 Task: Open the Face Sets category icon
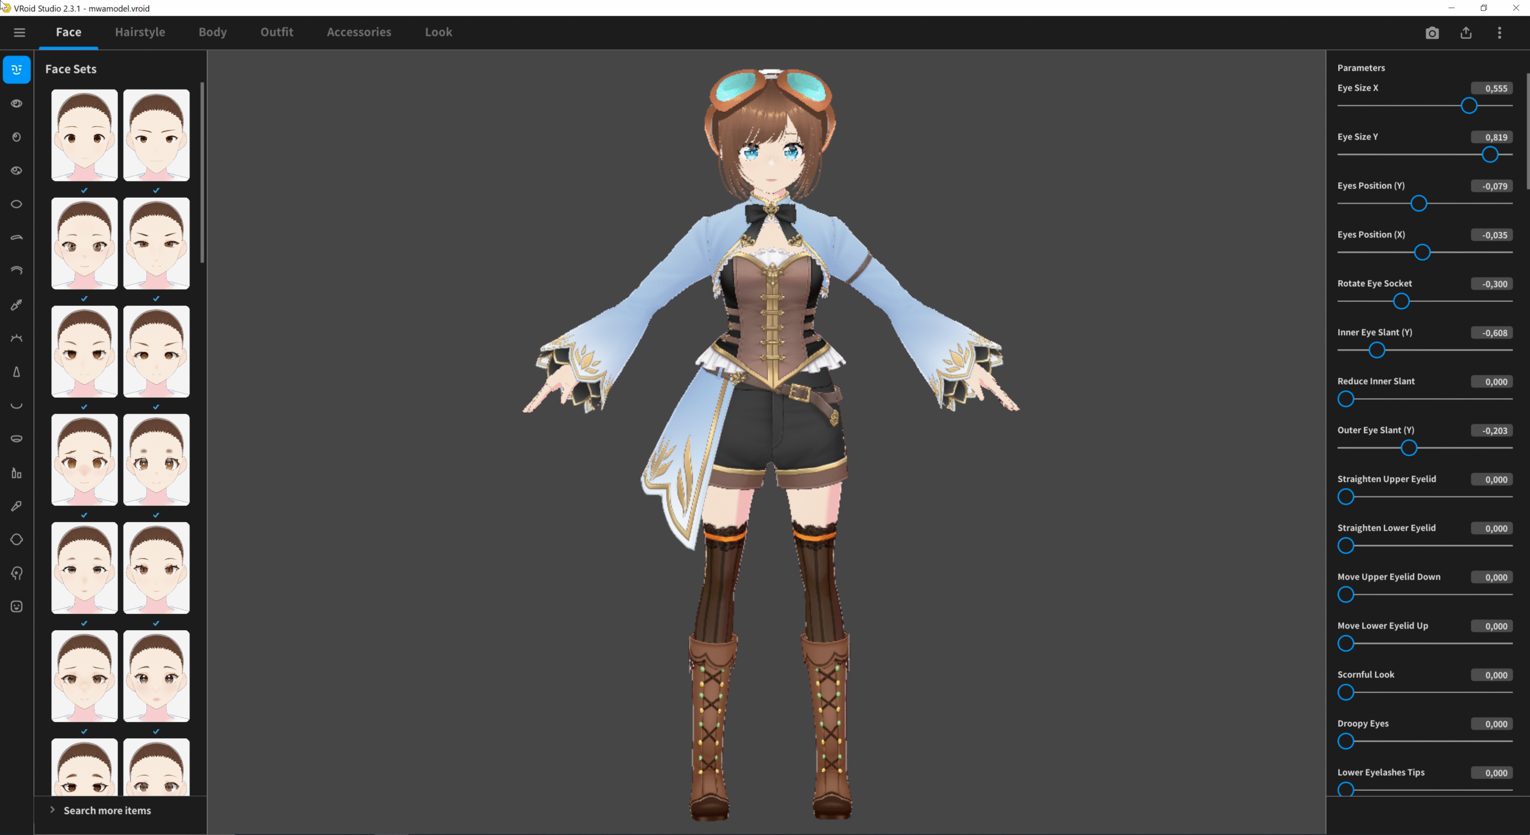coord(17,70)
